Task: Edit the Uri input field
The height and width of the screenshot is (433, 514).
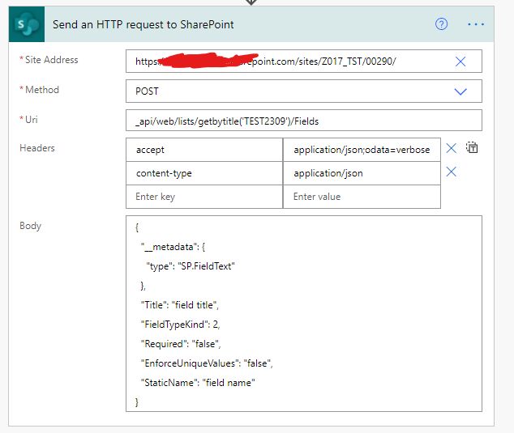Action: coord(303,121)
